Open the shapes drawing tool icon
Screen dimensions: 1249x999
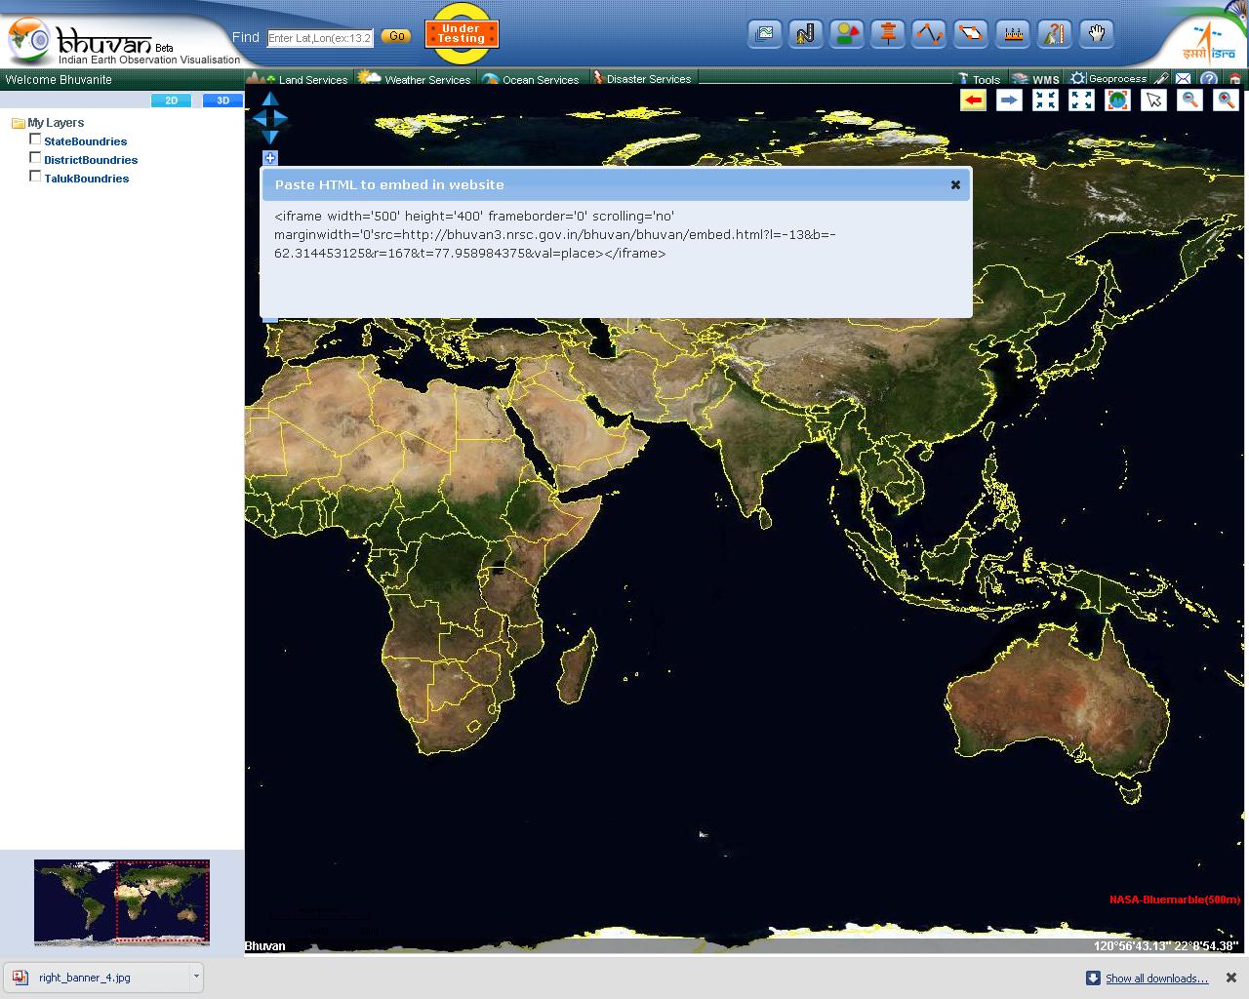tap(847, 34)
